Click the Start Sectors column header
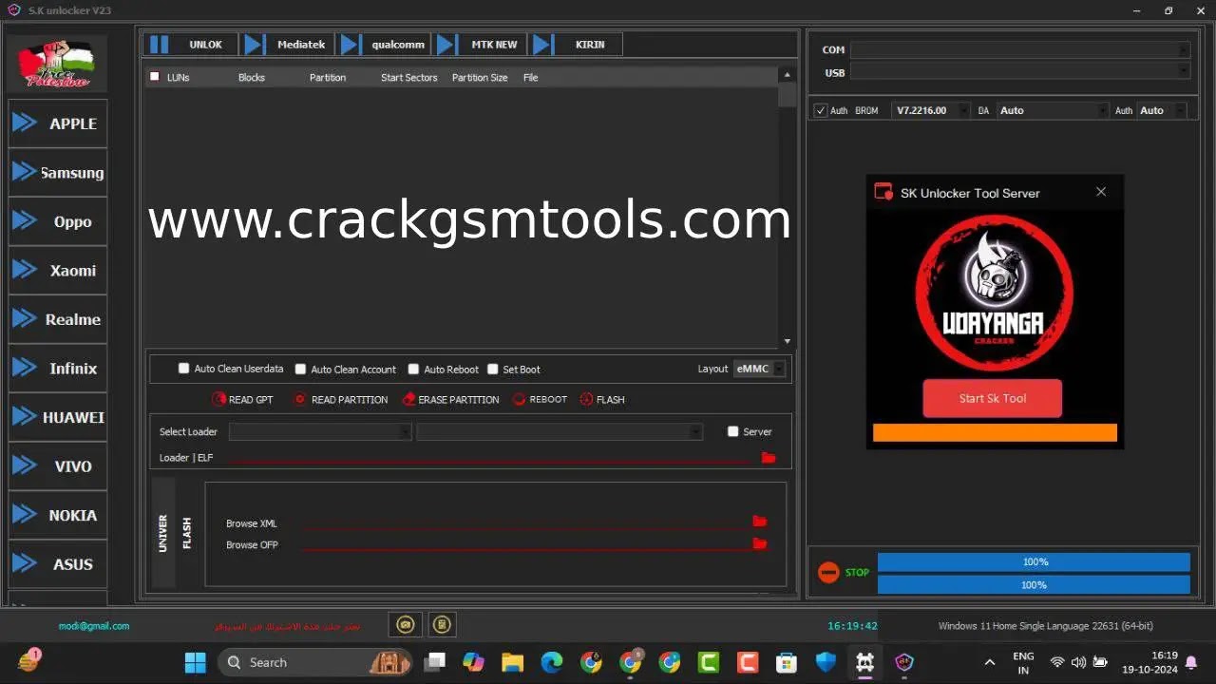Screen dimensions: 1216x684 409,78
